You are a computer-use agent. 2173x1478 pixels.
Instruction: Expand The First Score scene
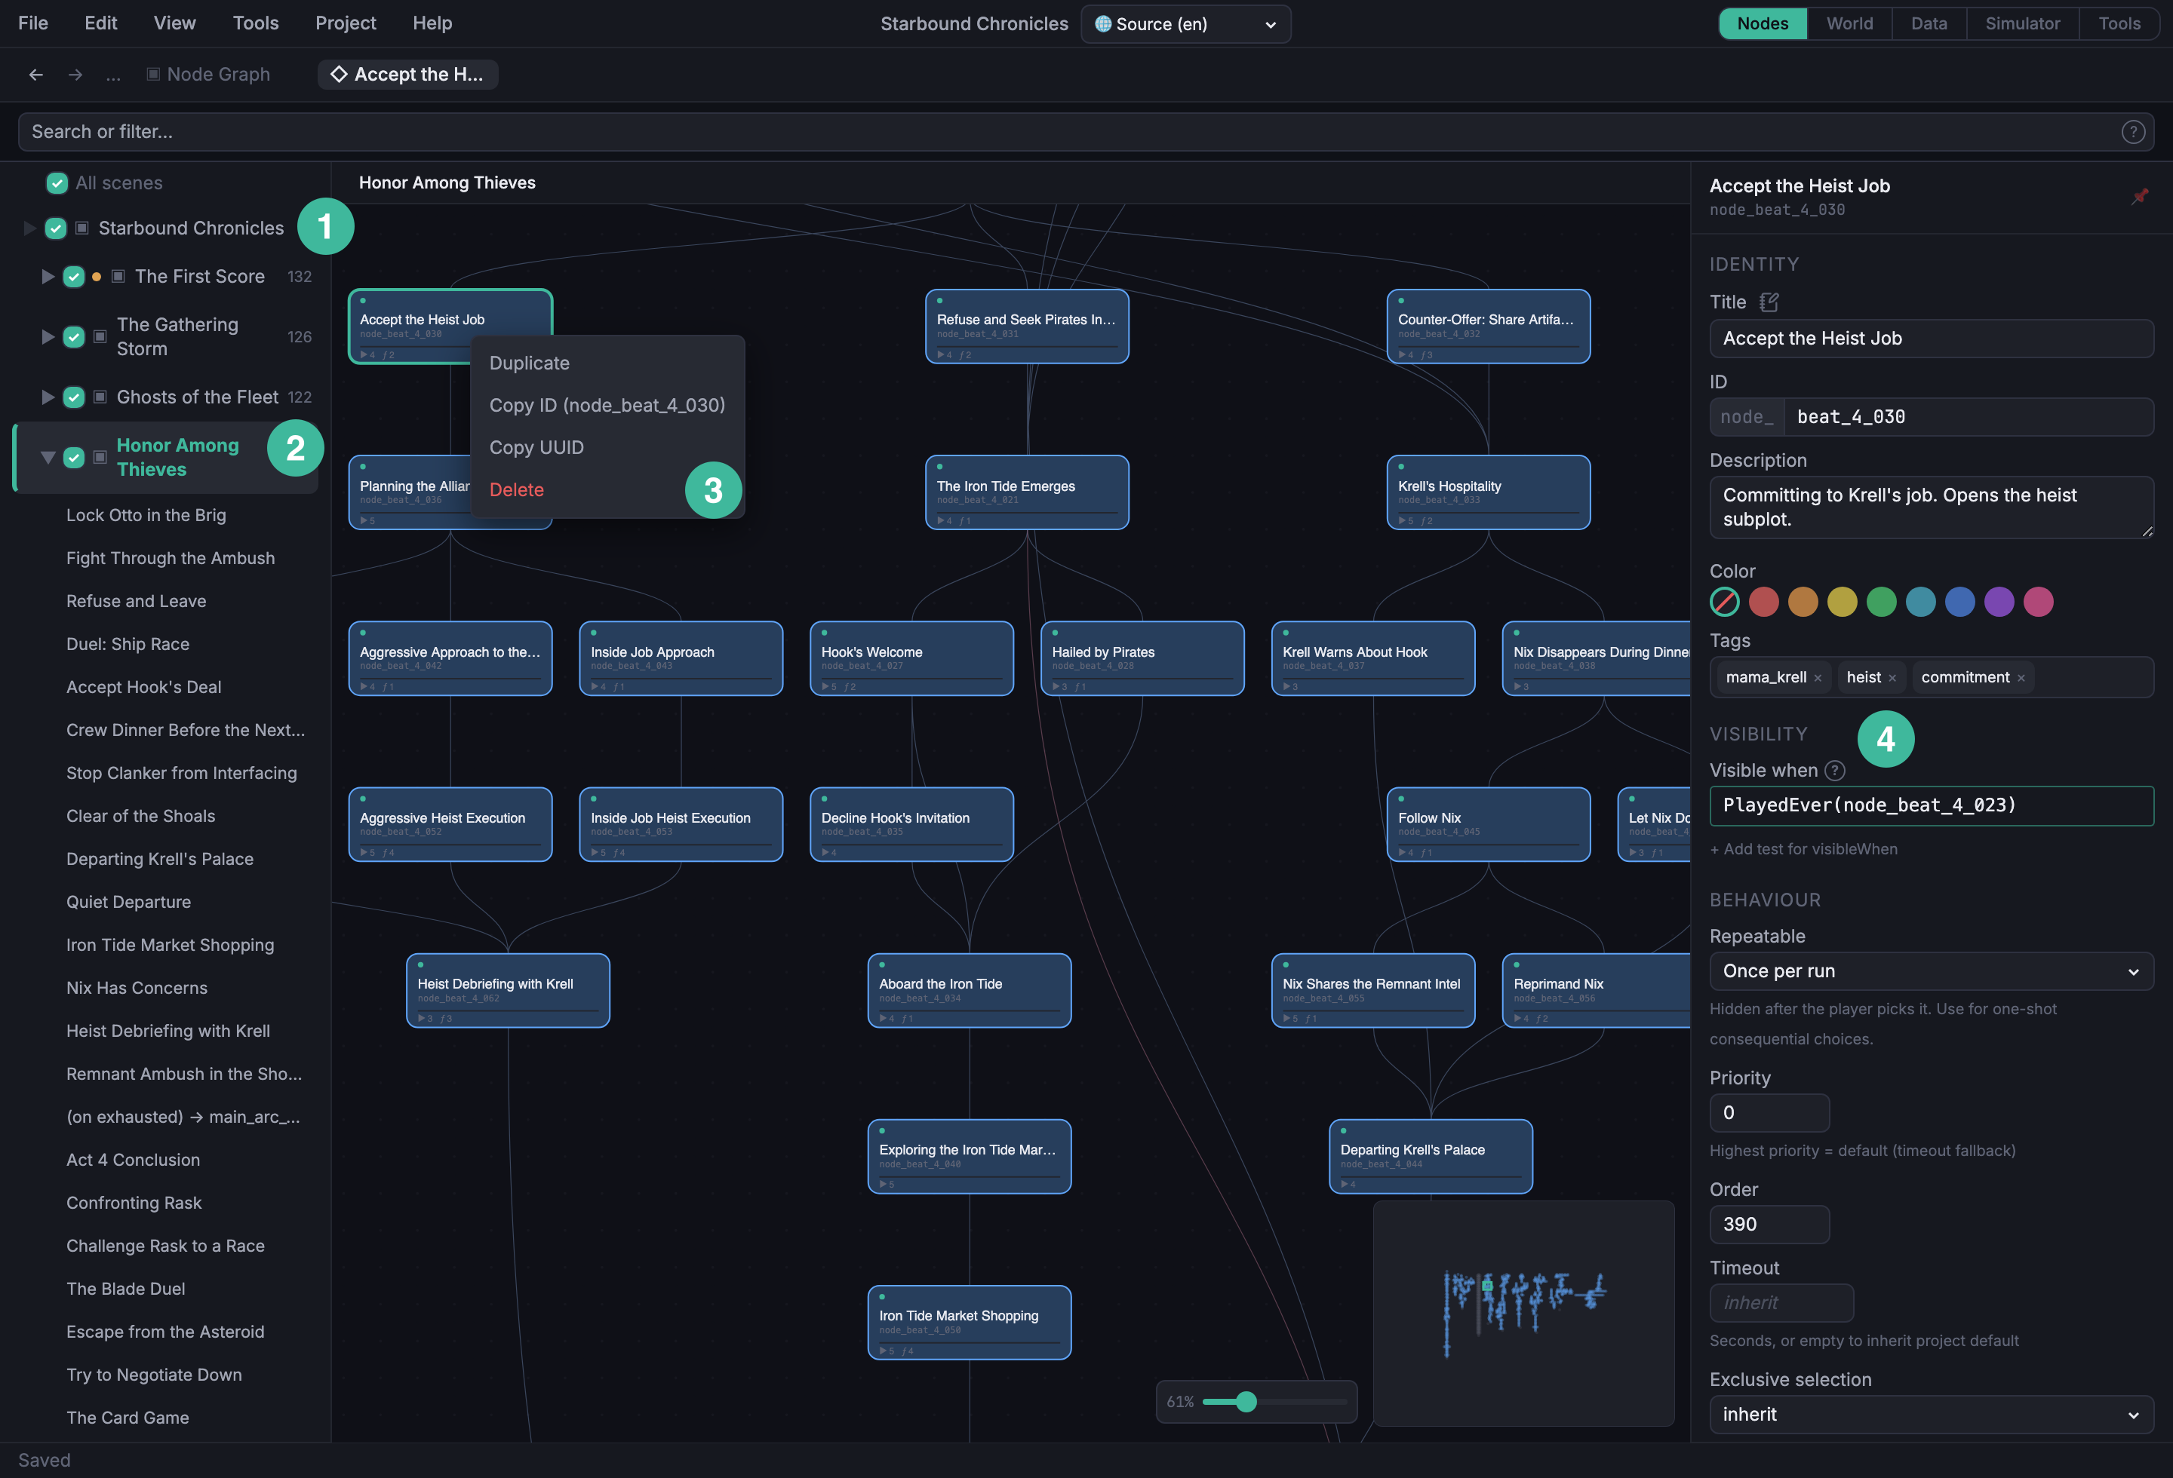[x=48, y=277]
